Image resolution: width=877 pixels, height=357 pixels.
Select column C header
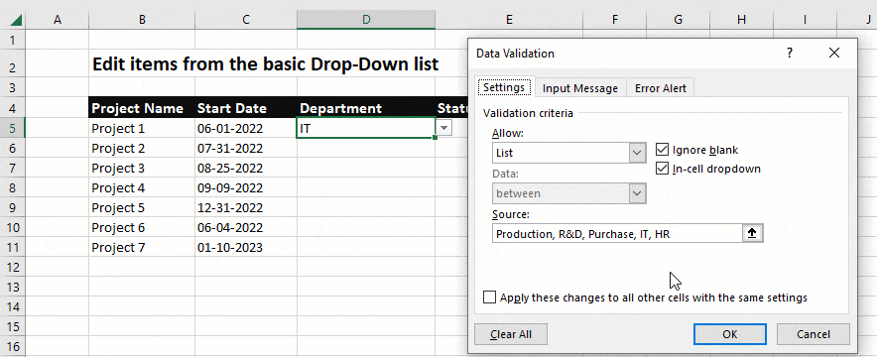pos(246,20)
